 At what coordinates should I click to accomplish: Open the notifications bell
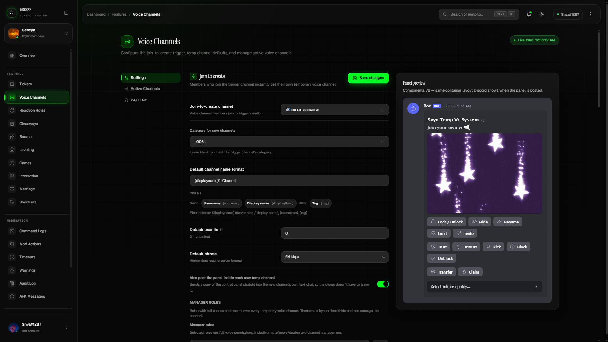[529, 14]
